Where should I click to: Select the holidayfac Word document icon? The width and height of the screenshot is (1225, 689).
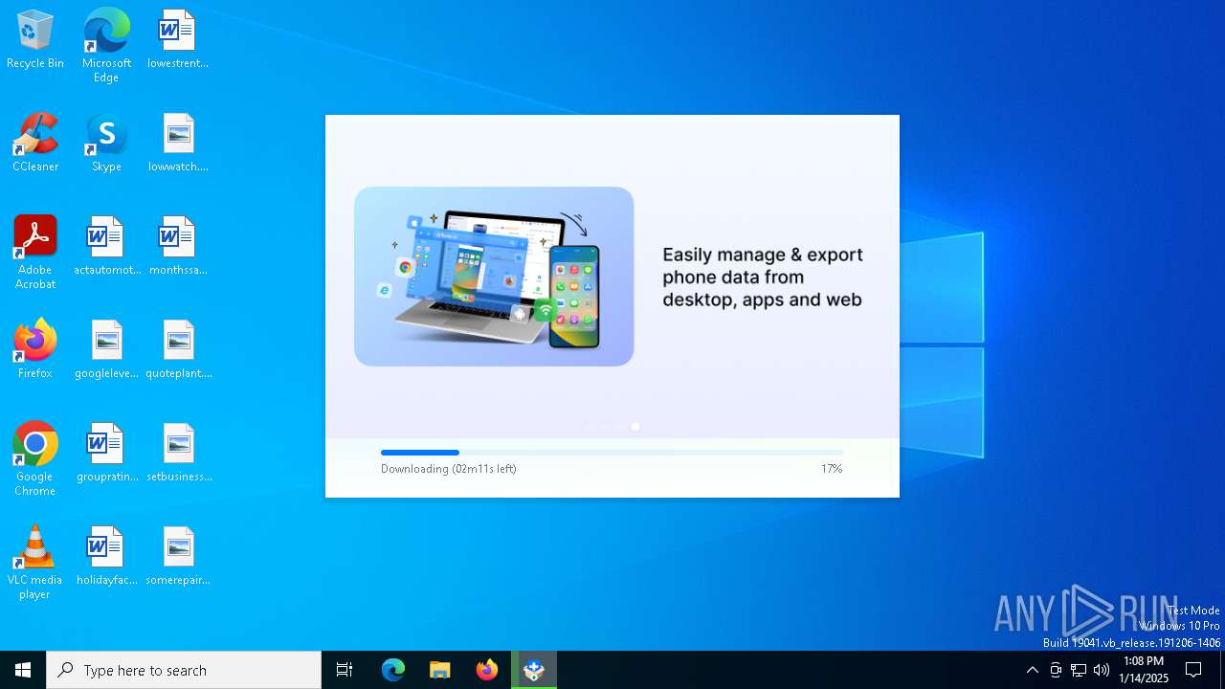[106, 556]
